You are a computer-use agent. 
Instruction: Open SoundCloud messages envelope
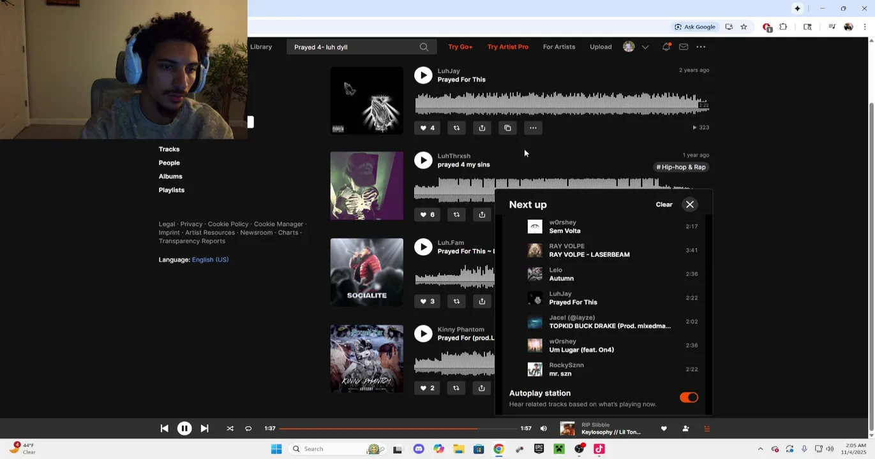(x=684, y=47)
